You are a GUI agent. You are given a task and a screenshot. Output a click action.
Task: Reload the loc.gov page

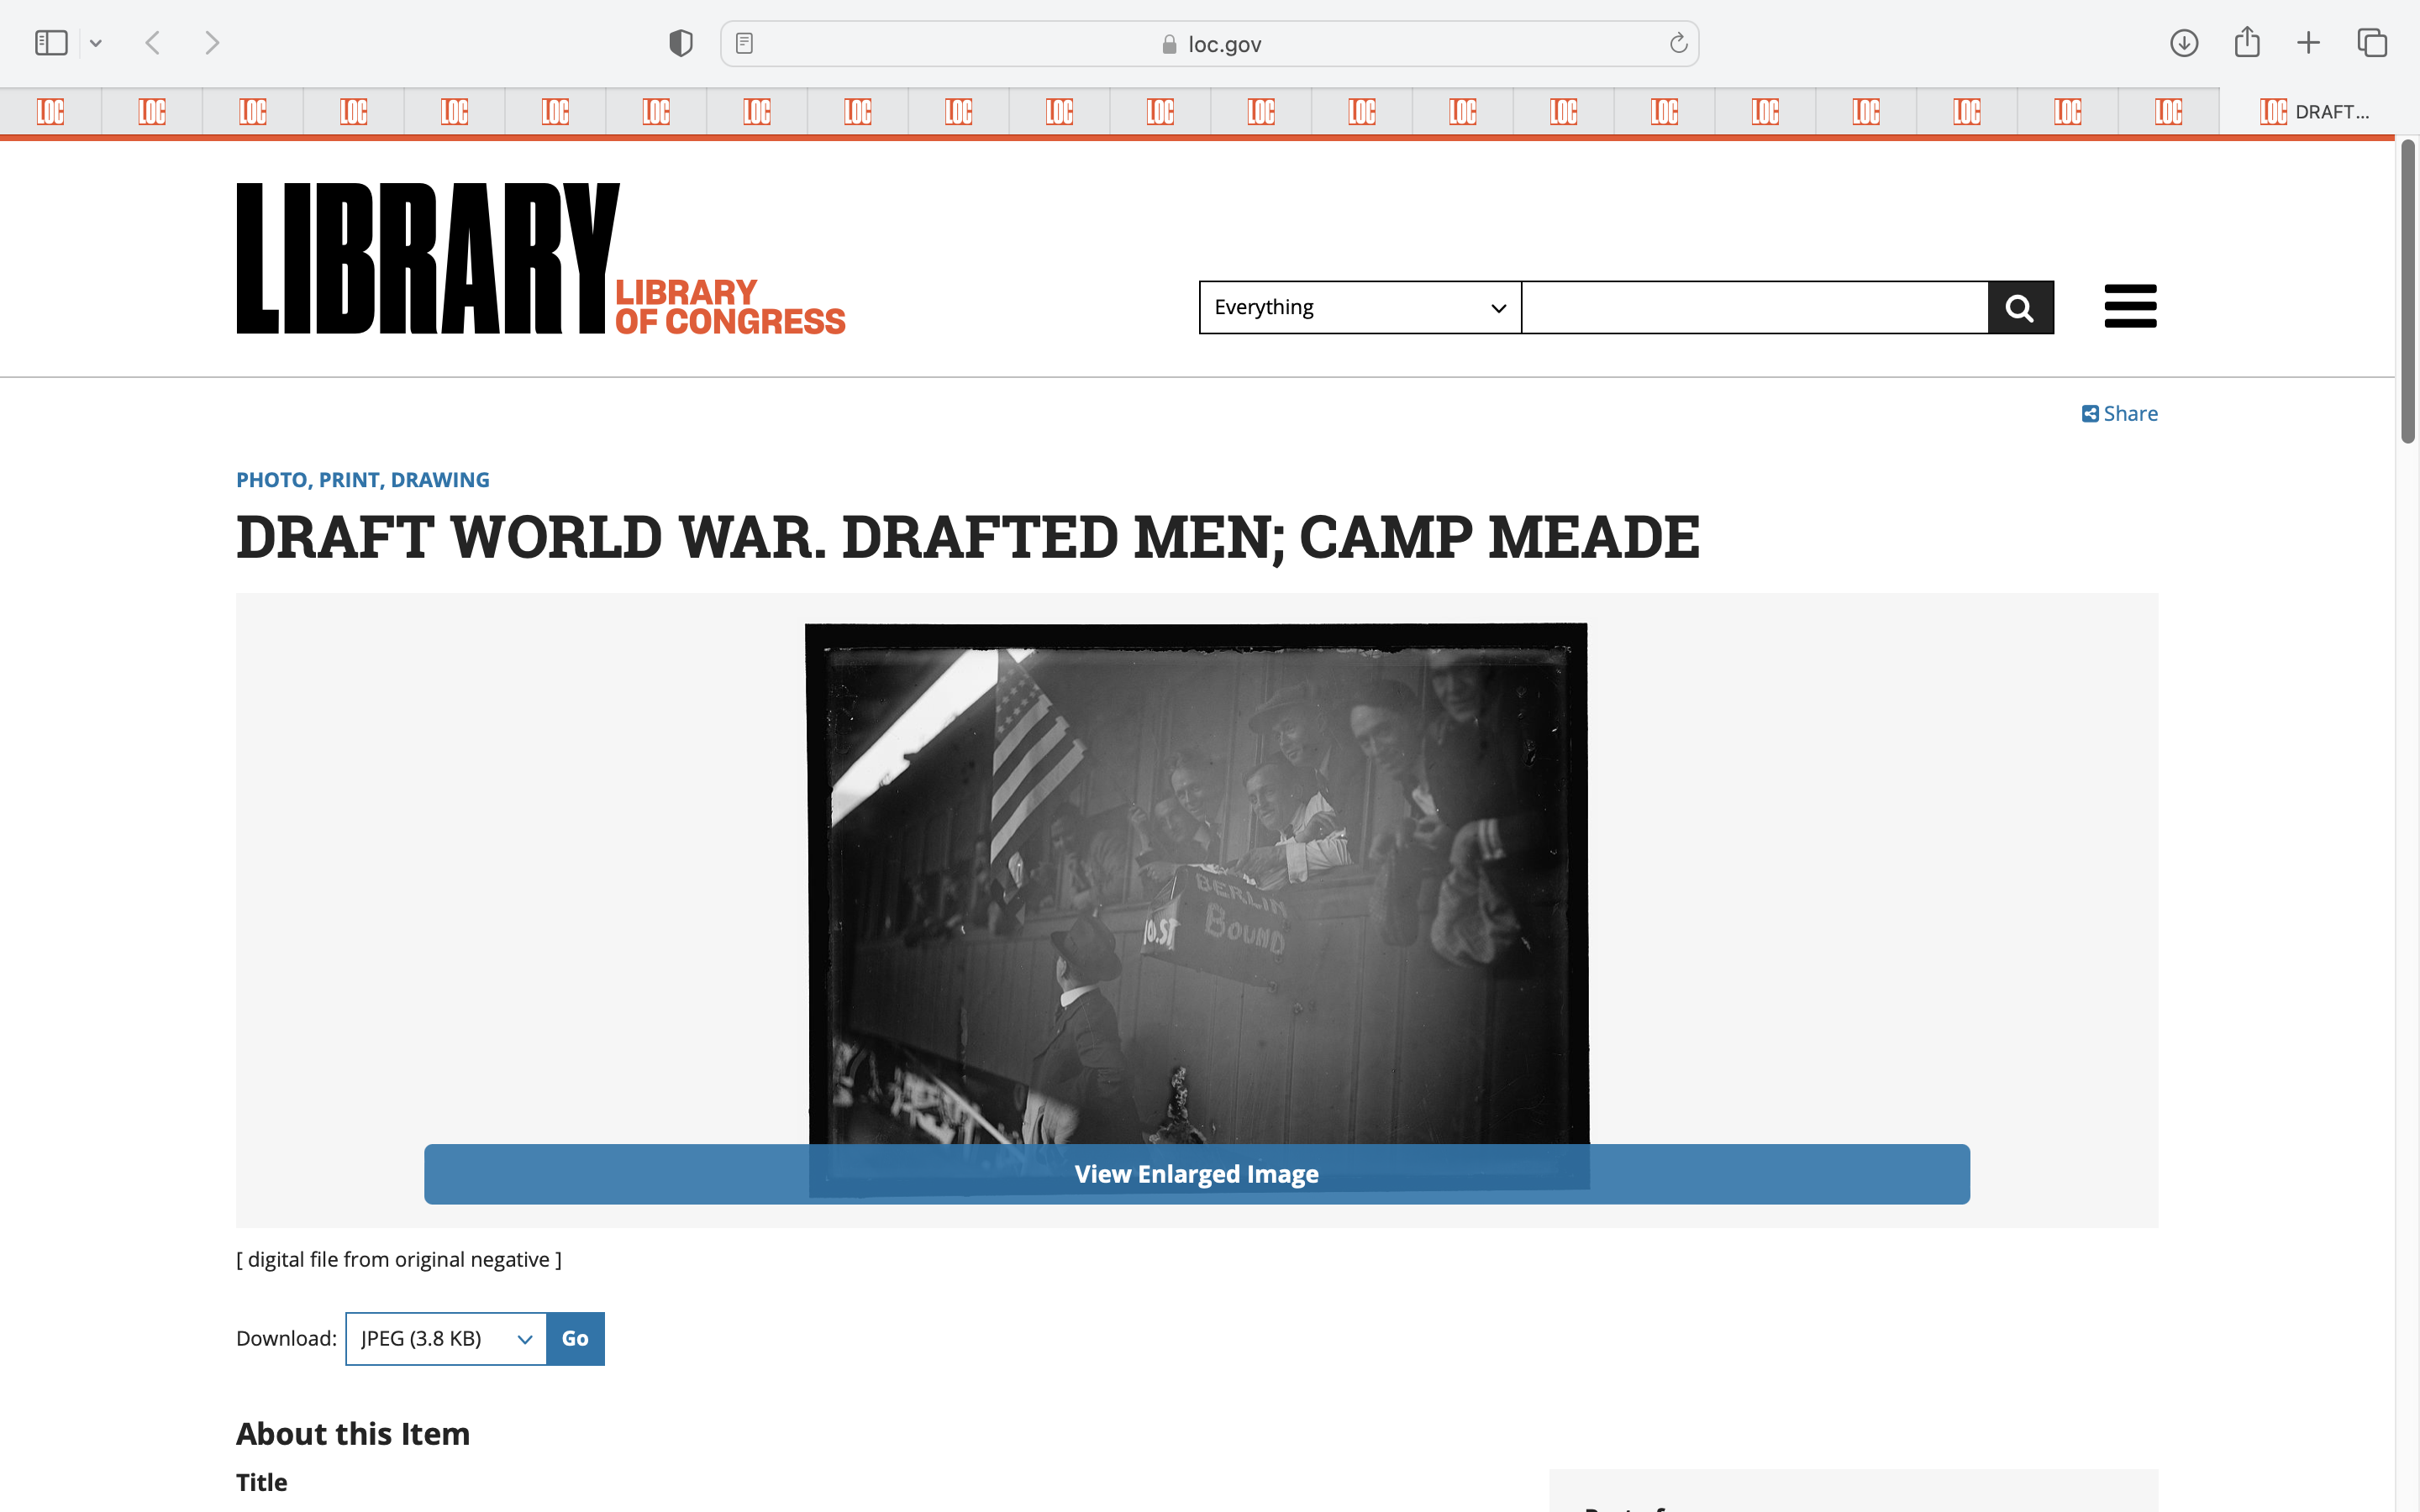pyautogui.click(x=1678, y=43)
